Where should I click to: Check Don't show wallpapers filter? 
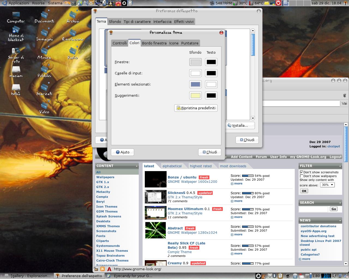302,176
